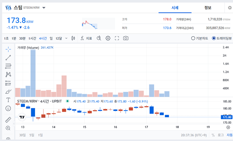This screenshot has height=141, width=233.
Task: Select the crosshair cursor tool
Action: [8, 49]
